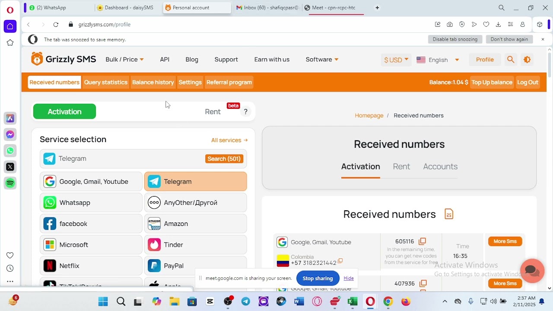Click Homepage breadcrumb link
The width and height of the screenshot is (553, 311).
[369, 116]
